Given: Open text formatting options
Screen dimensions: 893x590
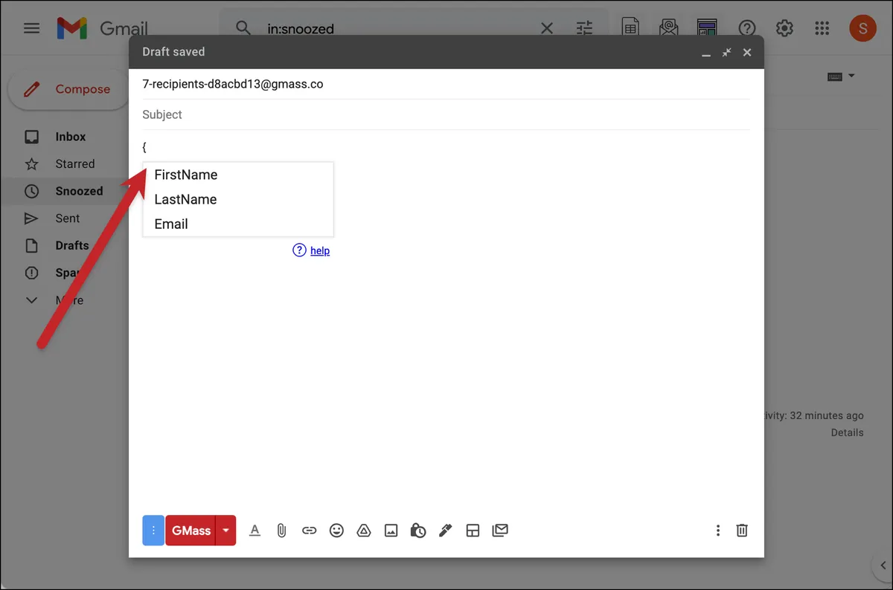Looking at the screenshot, I should tap(255, 531).
